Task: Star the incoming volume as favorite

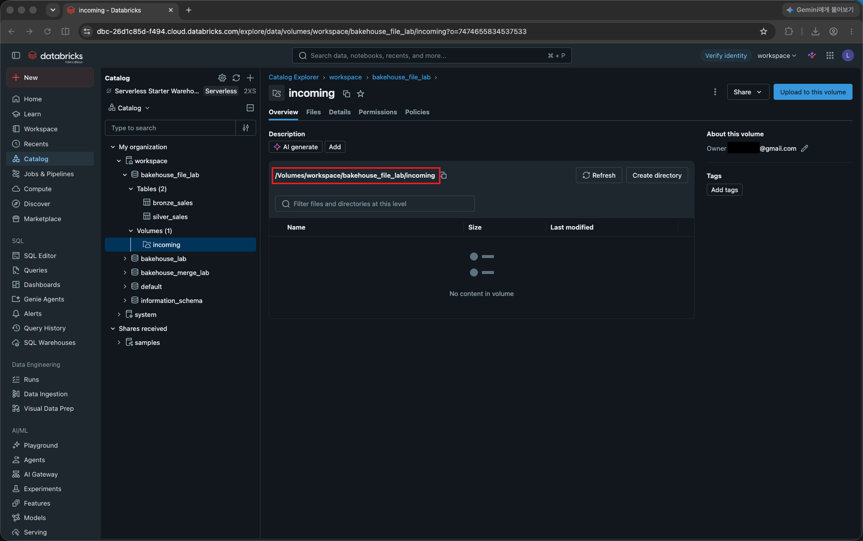Action: 361,93
